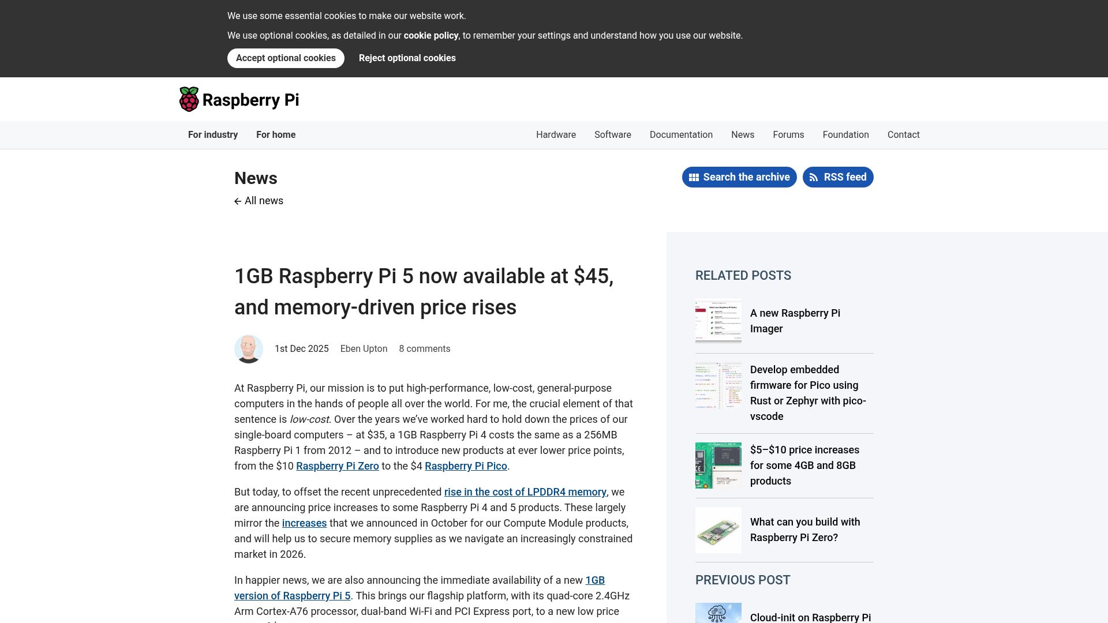The height and width of the screenshot is (623, 1108).
Task: Follow the Raspberry Pi Pico link
Action: pos(466,466)
